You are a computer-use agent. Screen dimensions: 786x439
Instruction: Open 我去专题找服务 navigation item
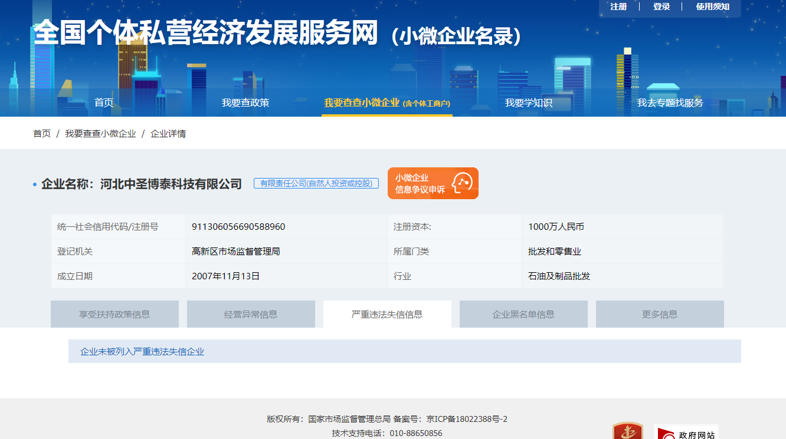670,103
